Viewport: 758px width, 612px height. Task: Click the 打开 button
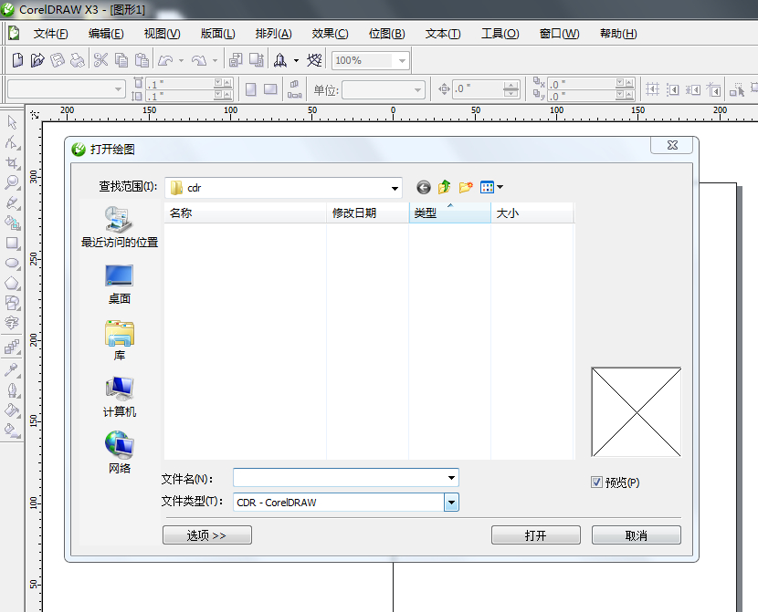[536, 535]
